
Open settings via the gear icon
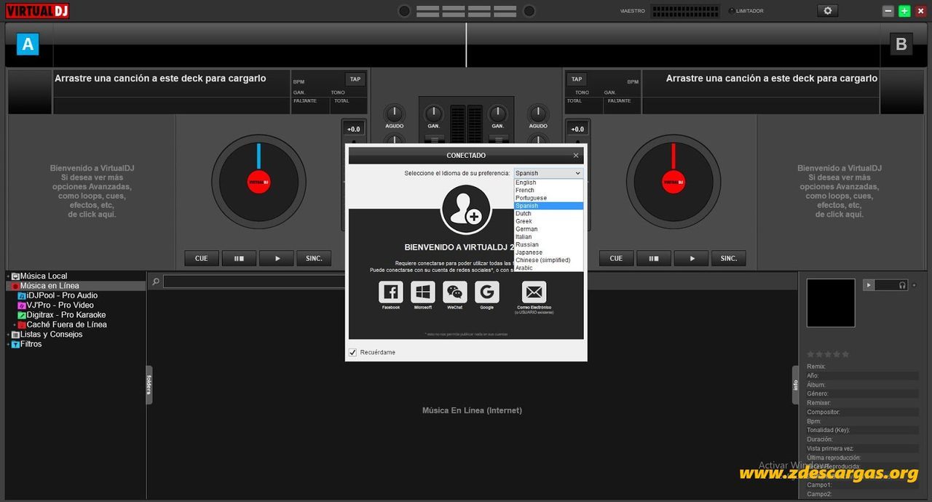[827, 11]
